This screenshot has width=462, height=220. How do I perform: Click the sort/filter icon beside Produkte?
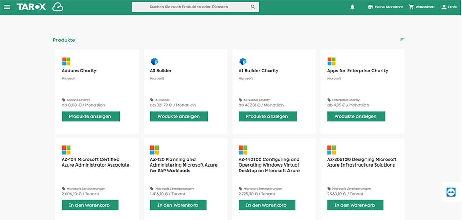click(402, 40)
